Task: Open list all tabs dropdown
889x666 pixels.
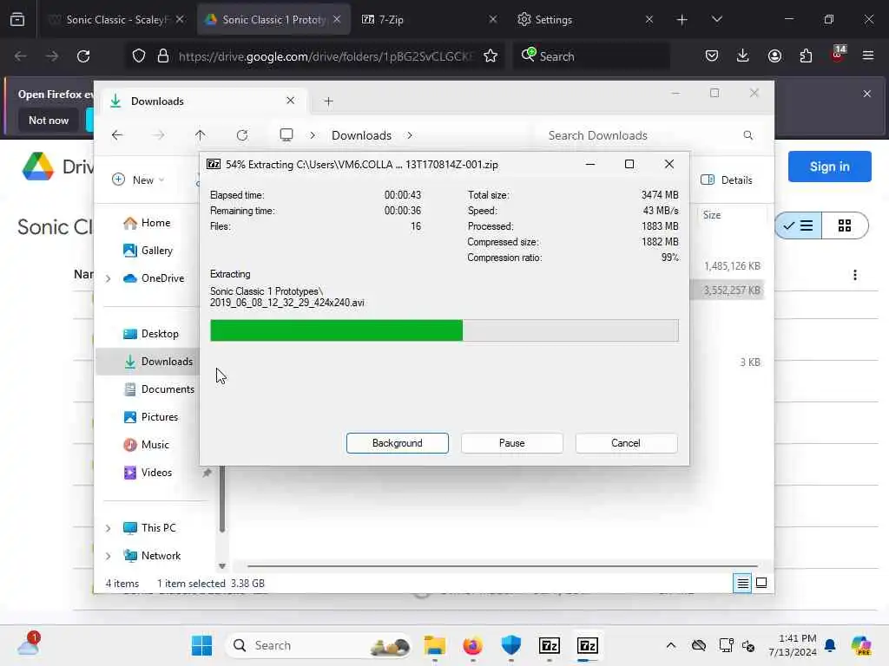Action: click(x=716, y=19)
